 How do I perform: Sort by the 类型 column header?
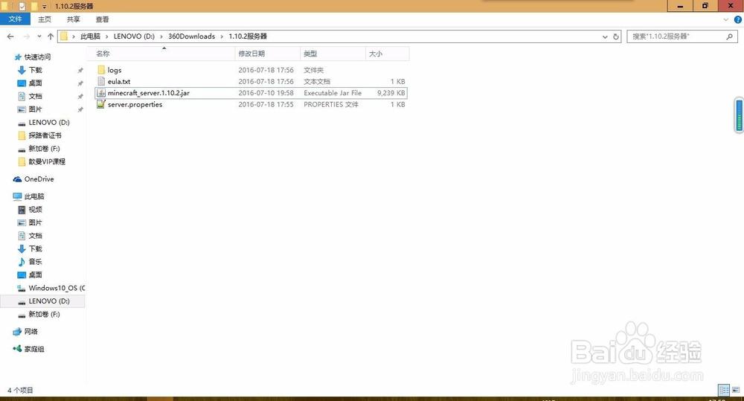tap(333, 54)
